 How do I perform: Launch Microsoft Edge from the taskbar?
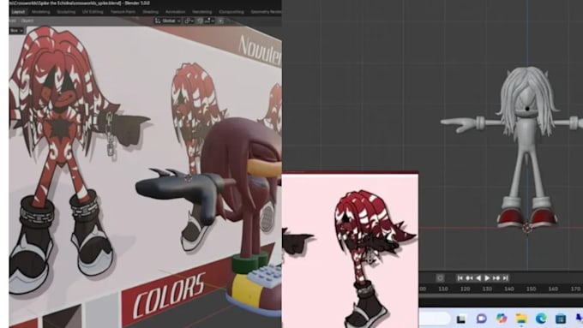[541, 319]
